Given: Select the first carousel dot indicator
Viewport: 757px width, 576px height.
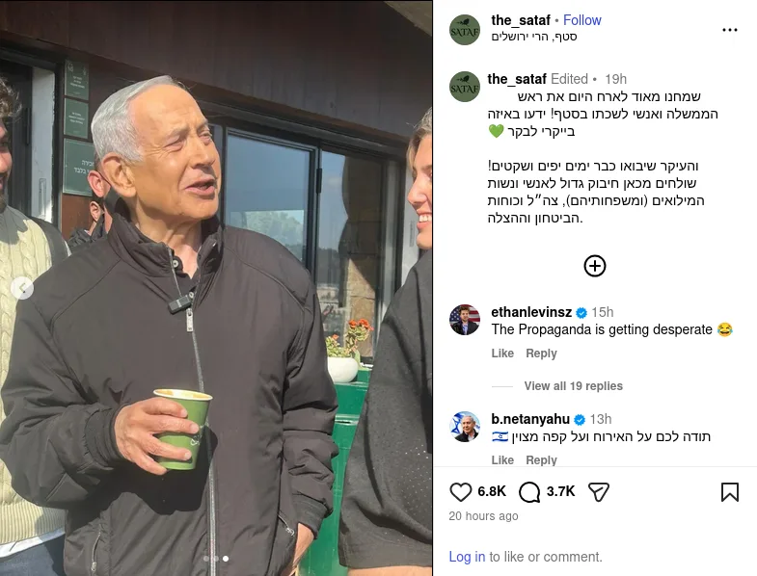Looking at the screenshot, I should tap(206, 559).
